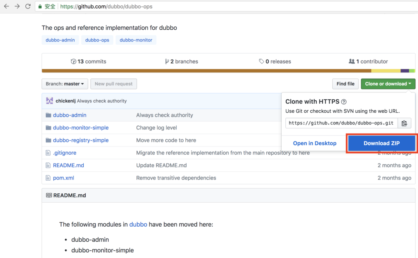Click the yellow segment of the language bar

386,71
